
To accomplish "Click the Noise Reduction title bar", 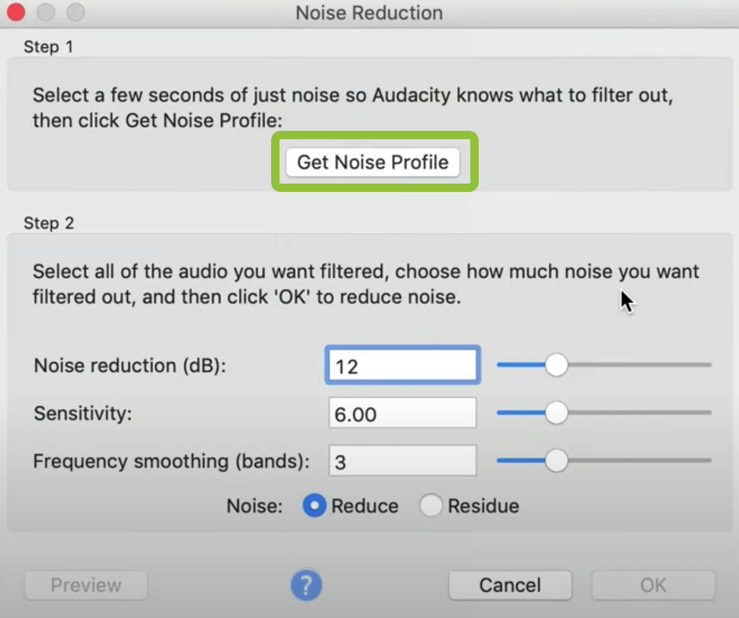I will pyautogui.click(x=368, y=13).
